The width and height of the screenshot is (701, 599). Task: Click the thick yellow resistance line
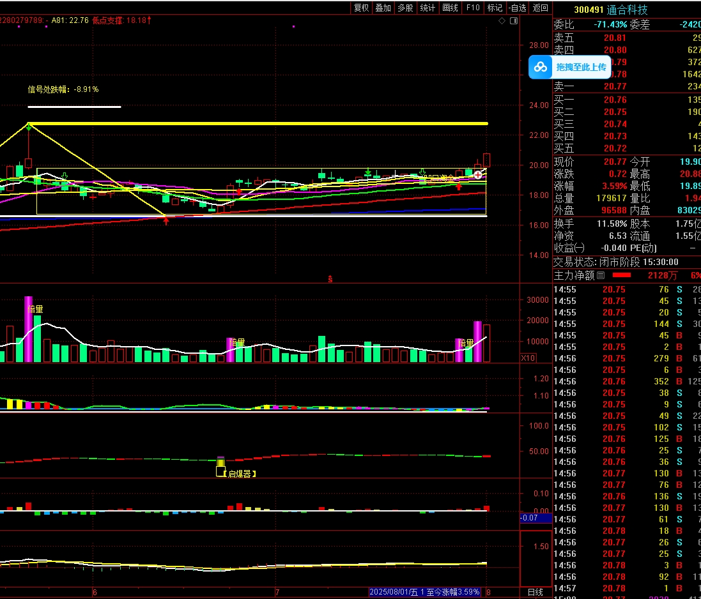(x=258, y=123)
